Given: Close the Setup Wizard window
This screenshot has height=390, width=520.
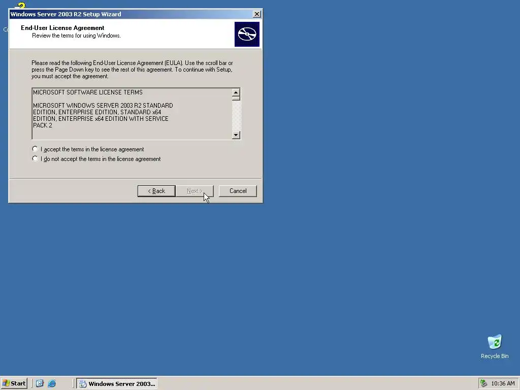Looking at the screenshot, I should click(256, 14).
